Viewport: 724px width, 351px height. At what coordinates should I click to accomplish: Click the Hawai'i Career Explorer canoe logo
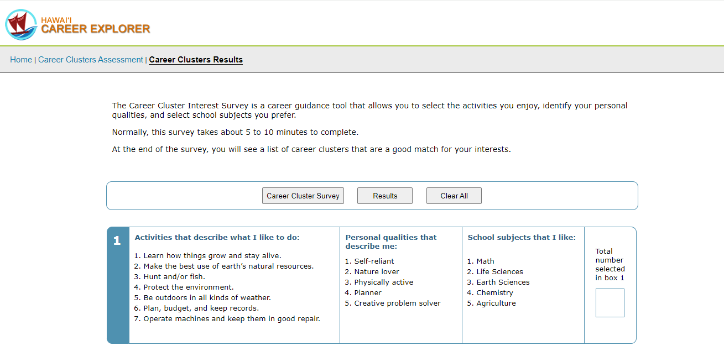tap(22, 24)
